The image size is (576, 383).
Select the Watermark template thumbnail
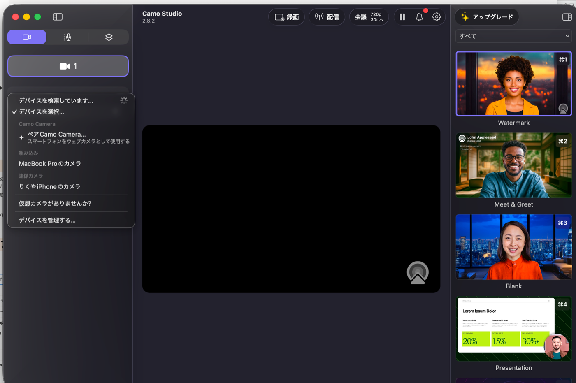tap(514, 84)
